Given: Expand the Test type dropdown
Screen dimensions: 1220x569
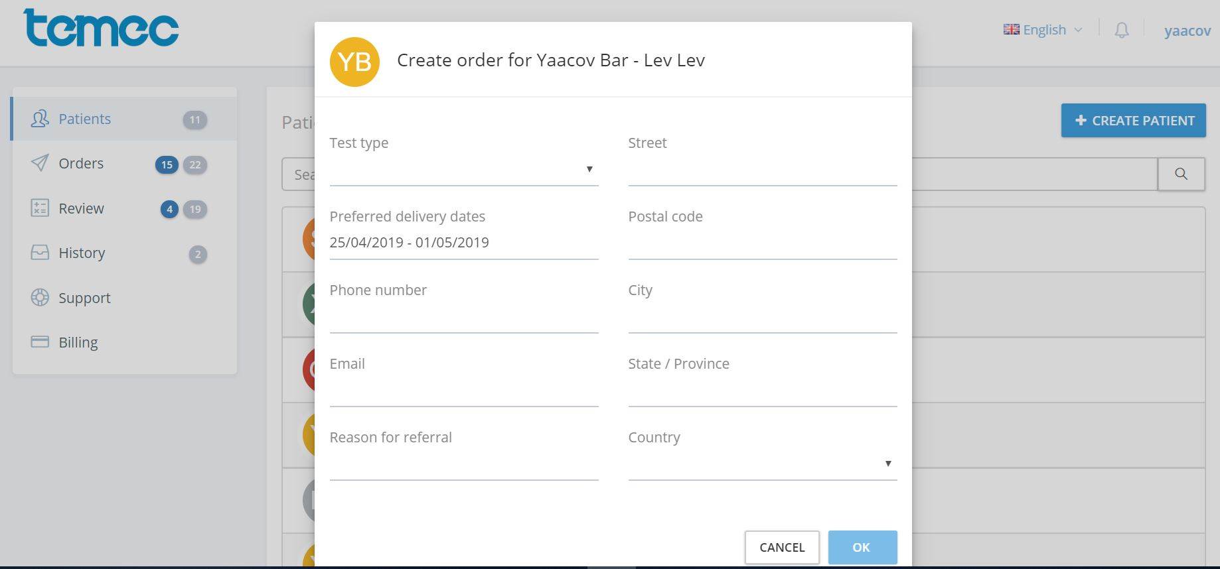Looking at the screenshot, I should point(463,170).
